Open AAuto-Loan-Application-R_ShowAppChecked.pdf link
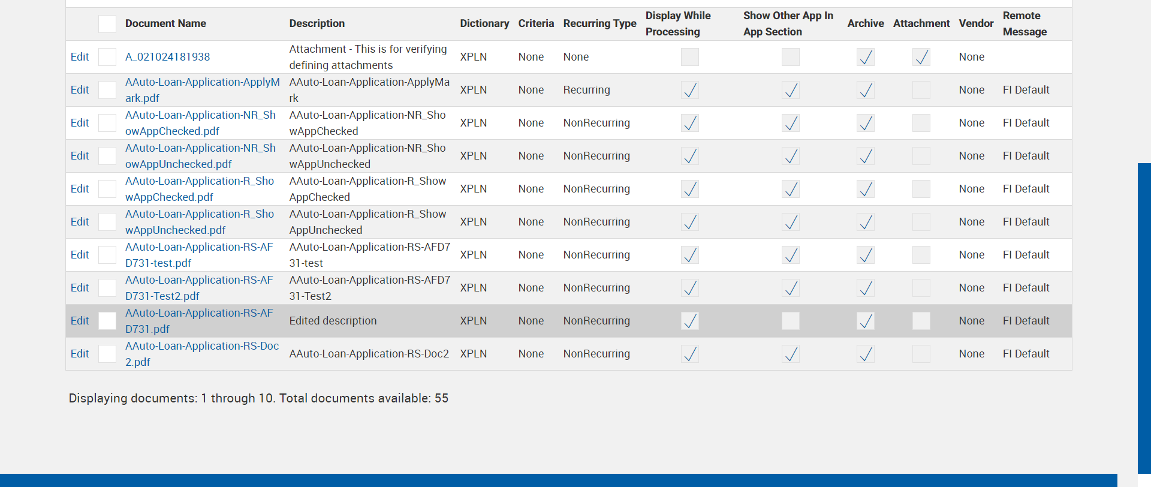The image size is (1151, 487). [199, 189]
